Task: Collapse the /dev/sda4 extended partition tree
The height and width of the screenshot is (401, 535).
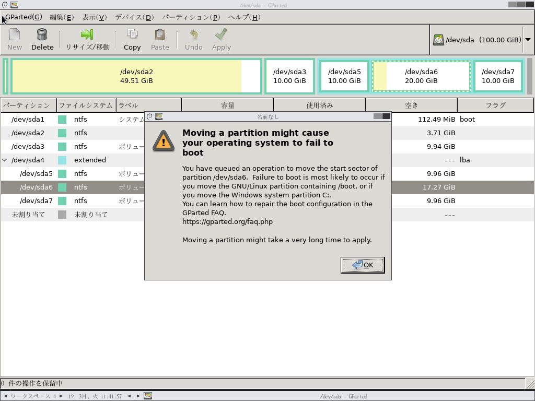Action: pyautogui.click(x=5, y=160)
